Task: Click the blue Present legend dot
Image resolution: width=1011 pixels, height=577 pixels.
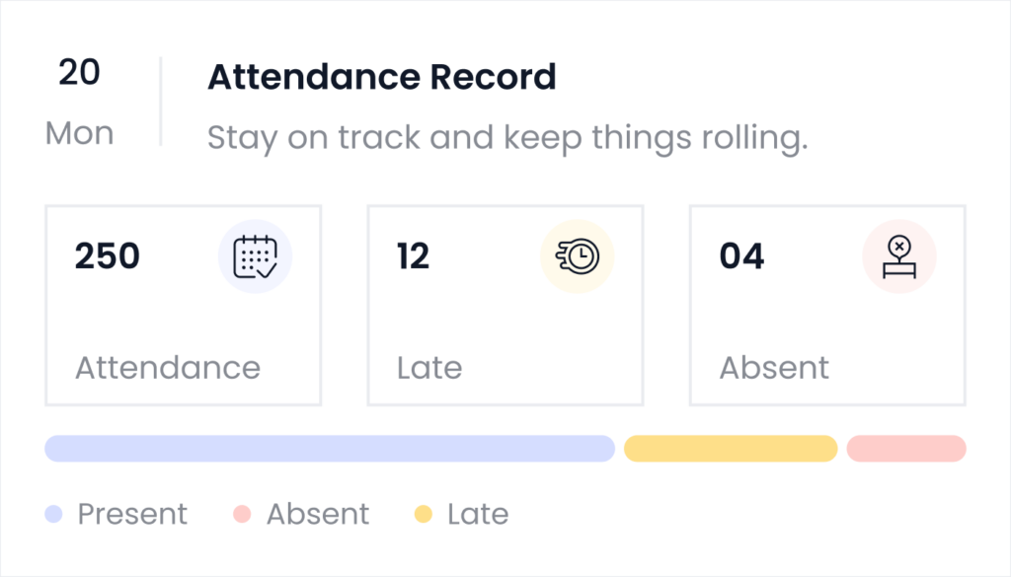Action: click(54, 514)
